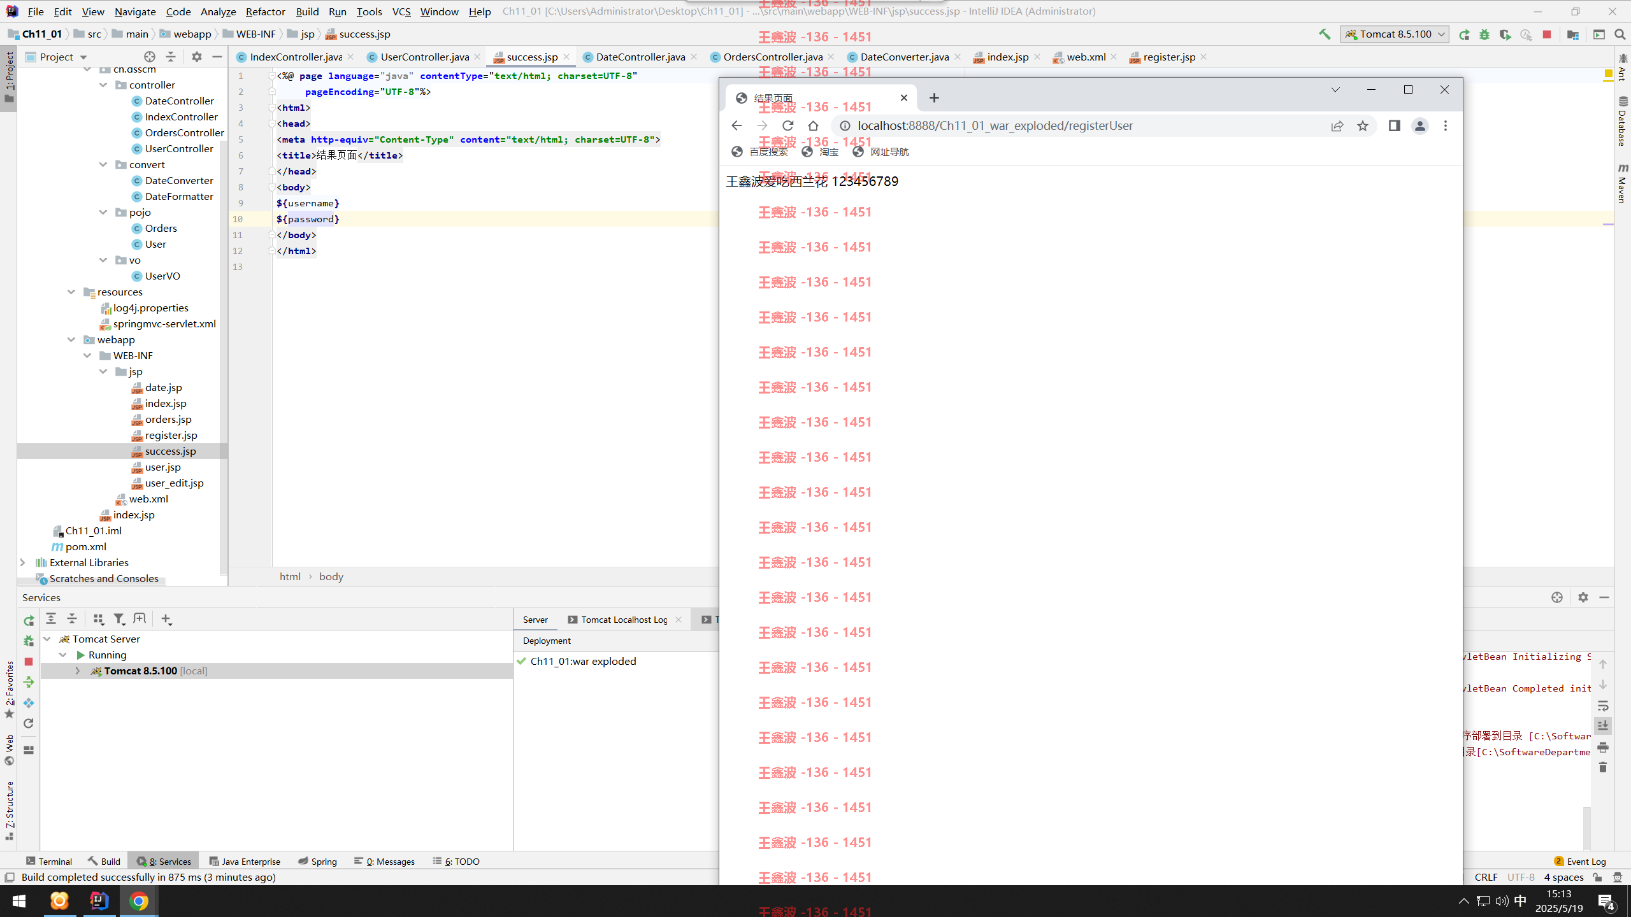
Task: Start debug with the bug icon
Action: [1484, 34]
